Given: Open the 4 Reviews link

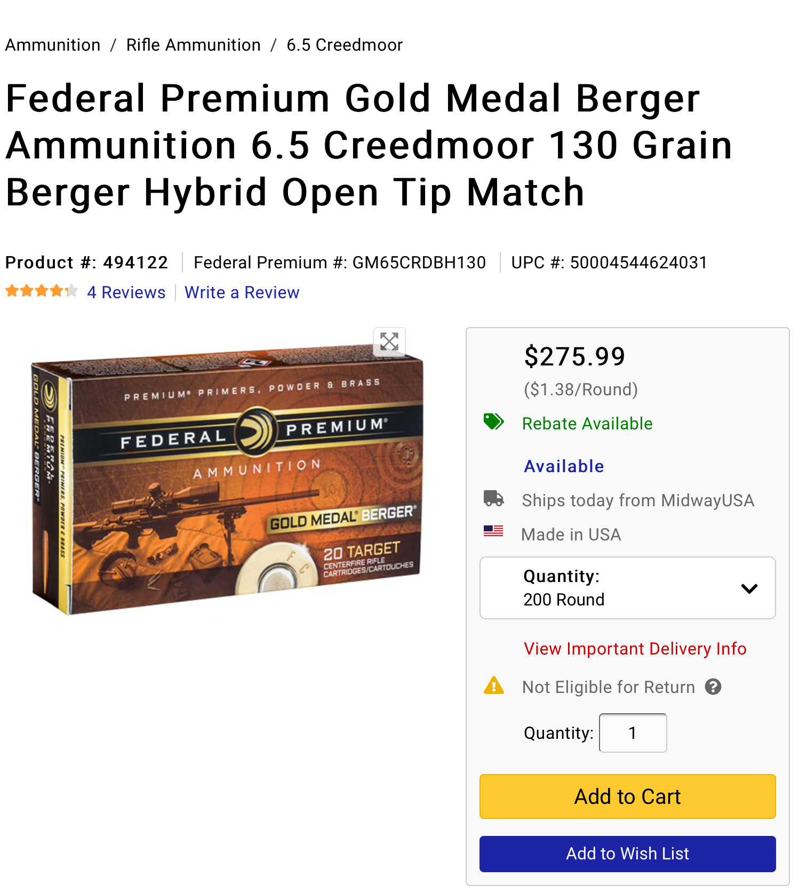Looking at the screenshot, I should coord(126,292).
